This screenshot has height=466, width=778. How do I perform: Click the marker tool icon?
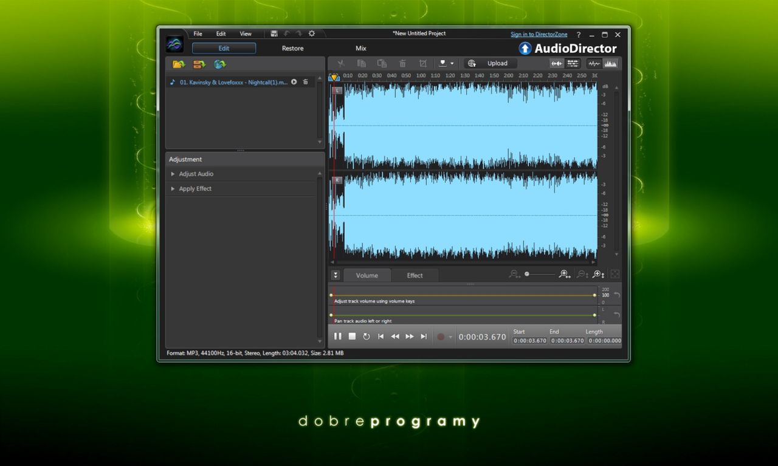click(x=443, y=63)
